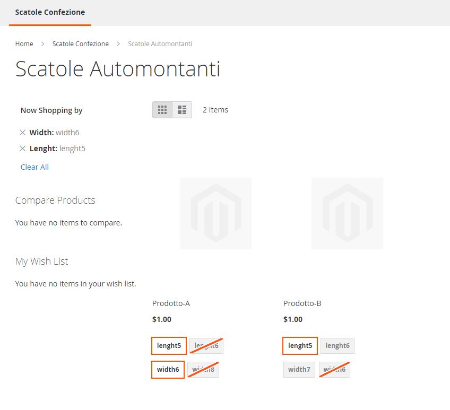Switch product listing to list view

pos(182,110)
